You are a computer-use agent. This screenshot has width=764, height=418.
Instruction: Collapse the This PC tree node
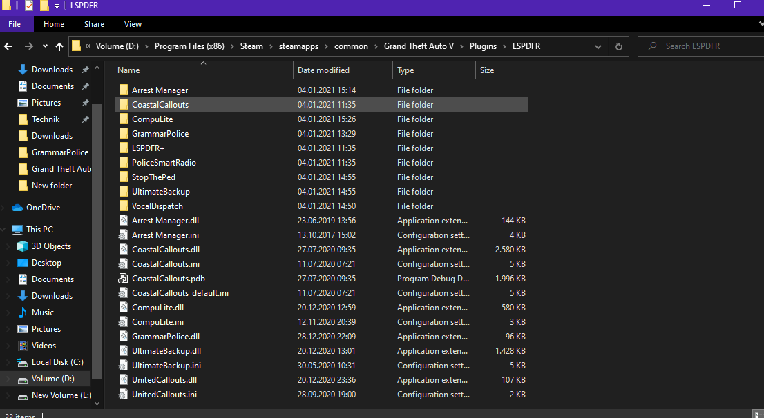(5, 230)
